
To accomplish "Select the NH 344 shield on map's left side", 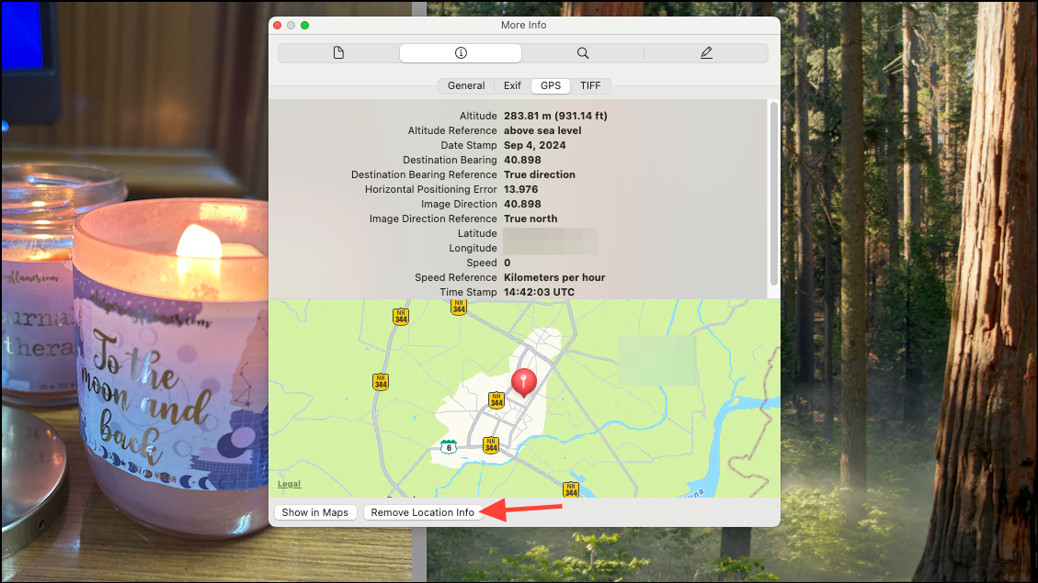I will [381, 382].
